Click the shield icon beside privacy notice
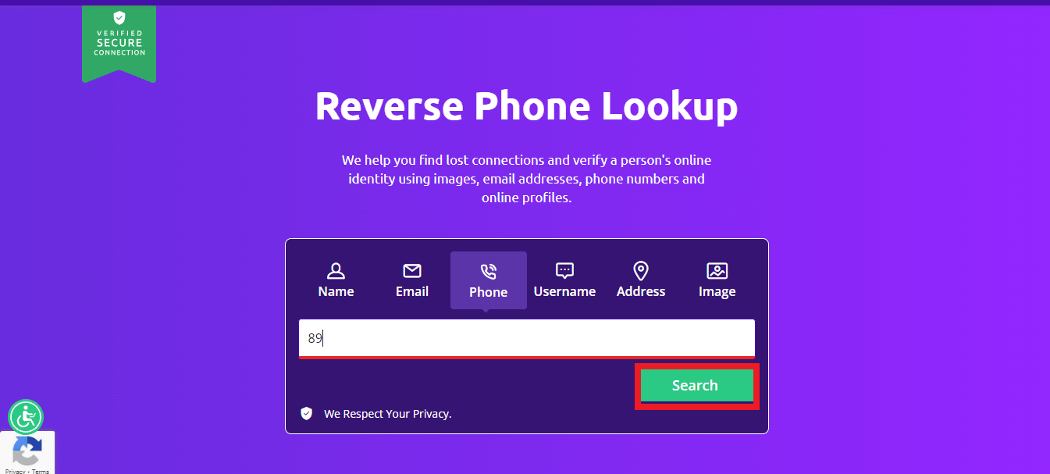 [x=307, y=413]
